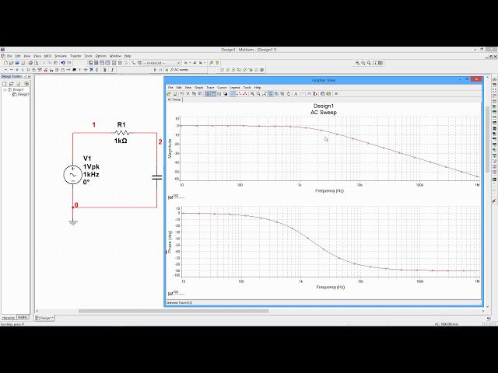Zoom out on the schematic sheet
The height and width of the screenshot is (373, 498).
point(363,63)
